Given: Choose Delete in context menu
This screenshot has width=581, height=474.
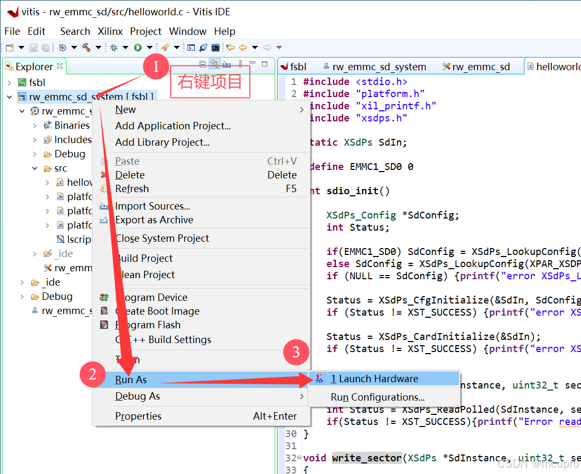Looking at the screenshot, I should pyautogui.click(x=201, y=175).
